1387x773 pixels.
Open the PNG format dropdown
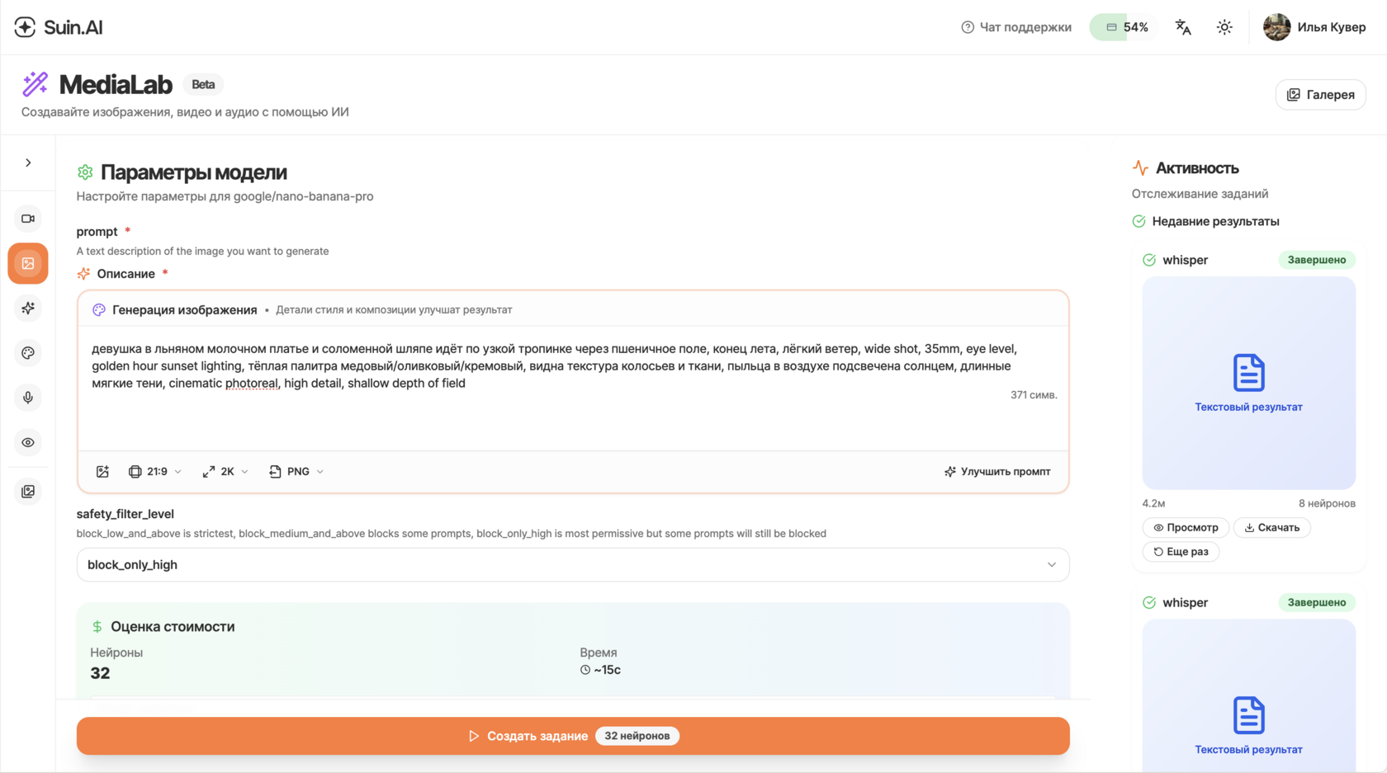(296, 472)
